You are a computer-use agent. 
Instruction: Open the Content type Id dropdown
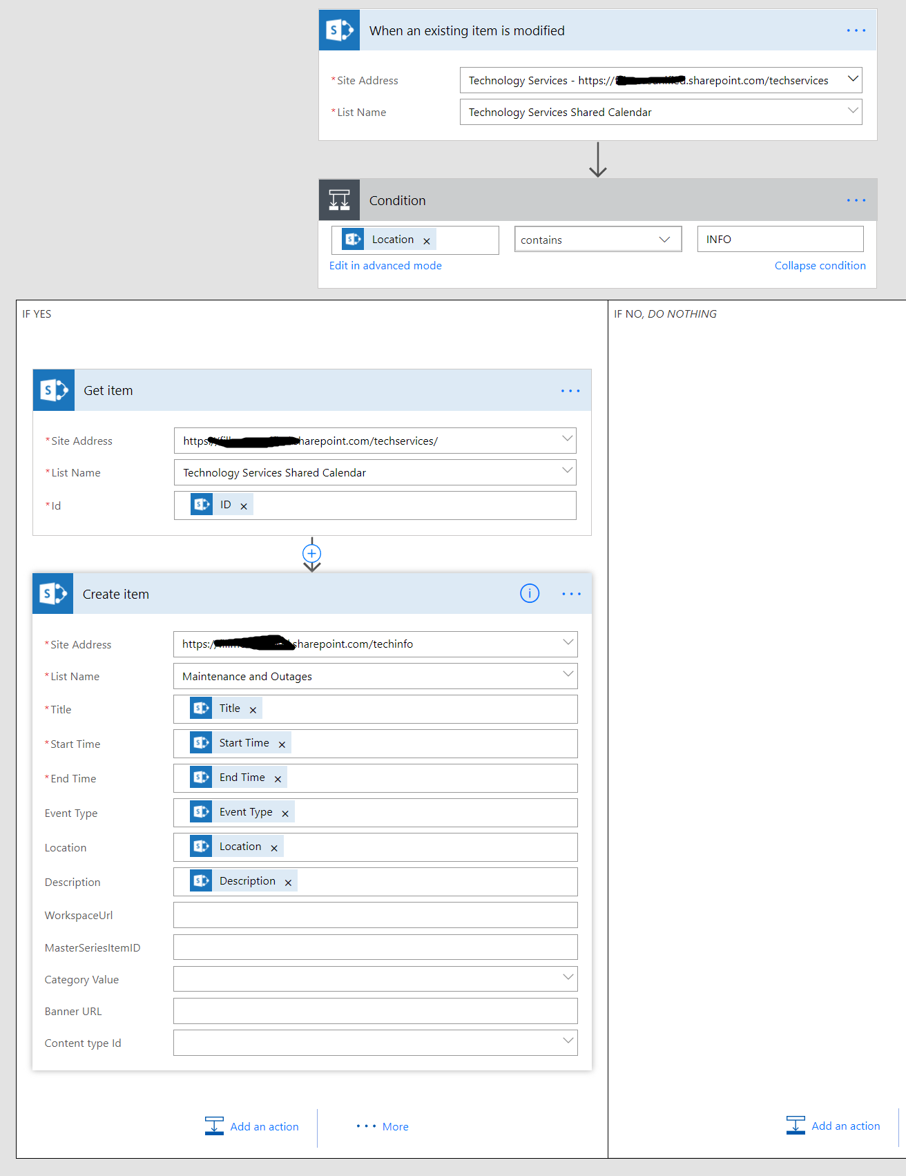[568, 1041]
